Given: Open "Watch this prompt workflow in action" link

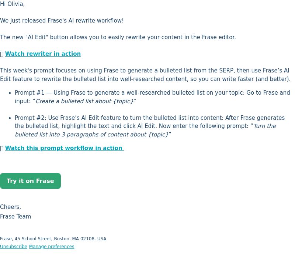Looking at the screenshot, I should coord(65,148).
